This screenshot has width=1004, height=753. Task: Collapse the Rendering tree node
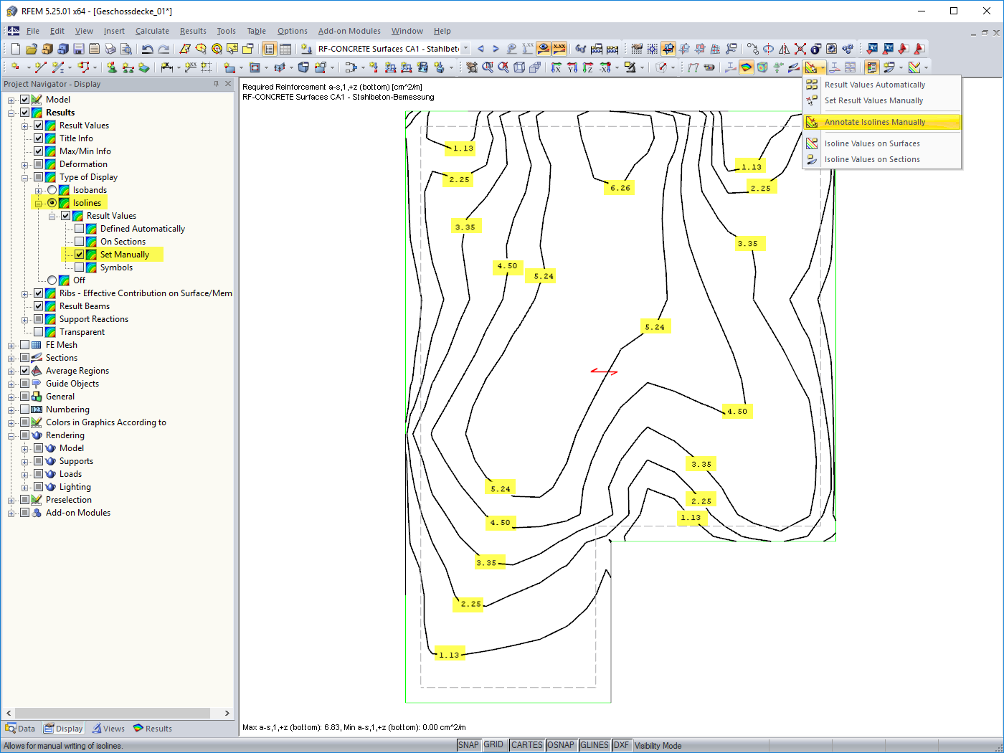click(11, 435)
